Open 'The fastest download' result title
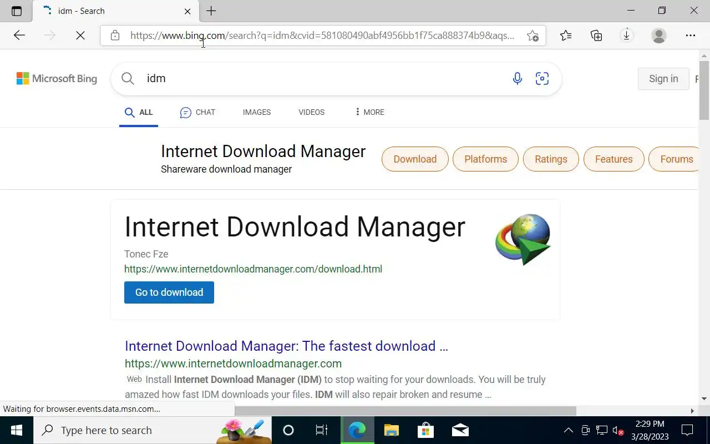 (x=286, y=346)
